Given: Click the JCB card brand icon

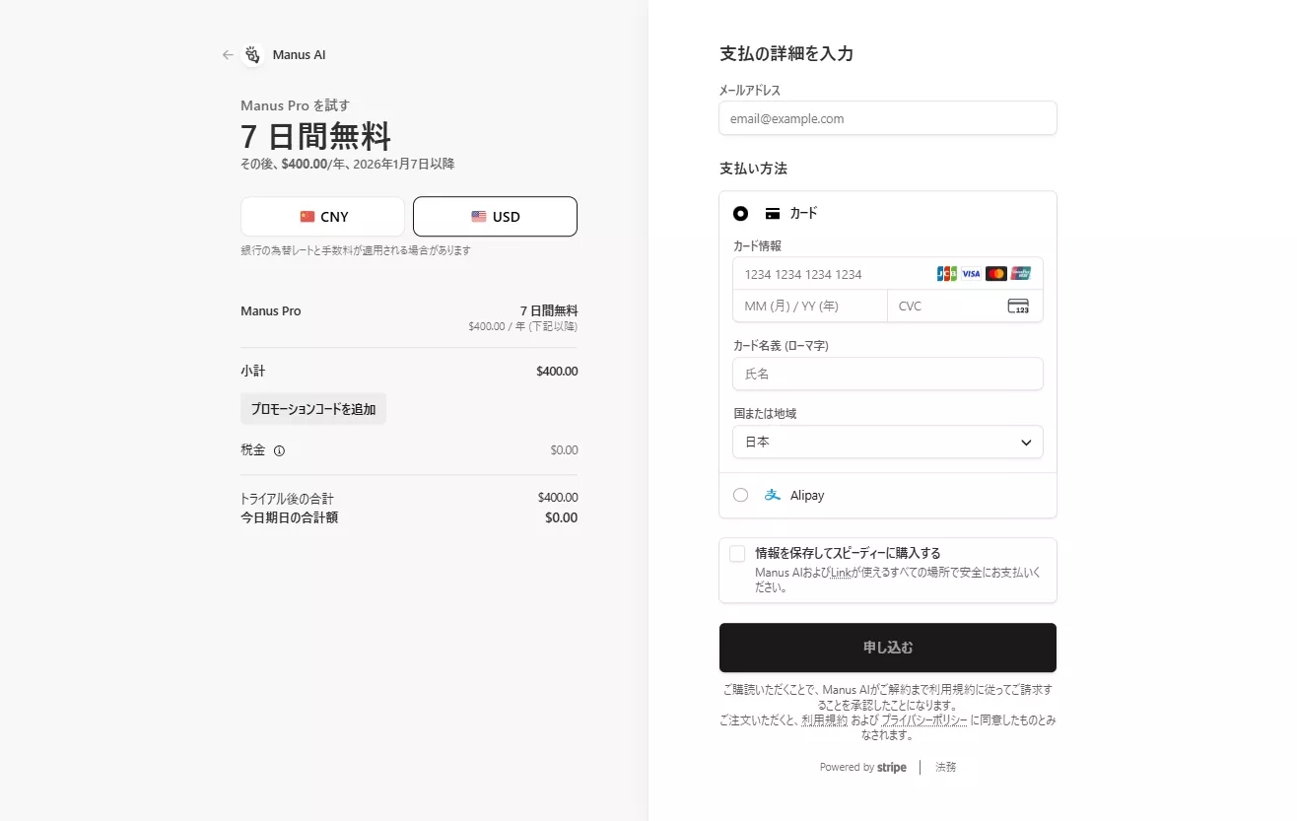Looking at the screenshot, I should coord(947,274).
